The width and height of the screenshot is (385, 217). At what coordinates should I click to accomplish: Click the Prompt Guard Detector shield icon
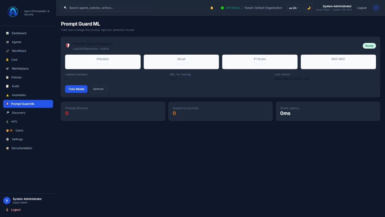point(68,46)
